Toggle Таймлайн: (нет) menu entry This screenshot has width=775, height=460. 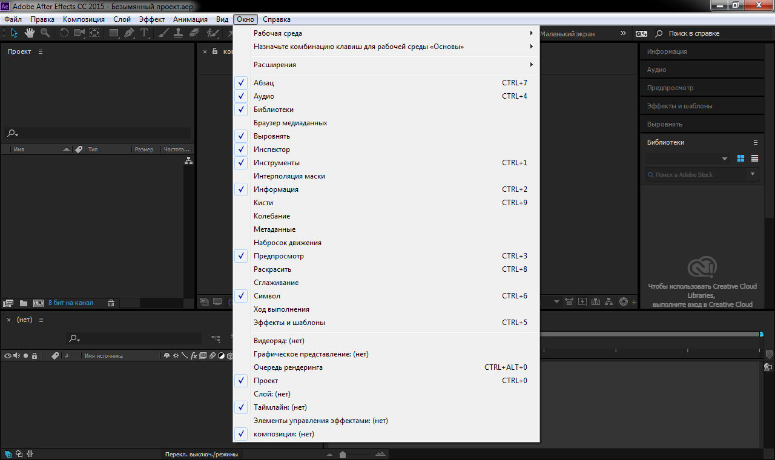tap(386, 407)
